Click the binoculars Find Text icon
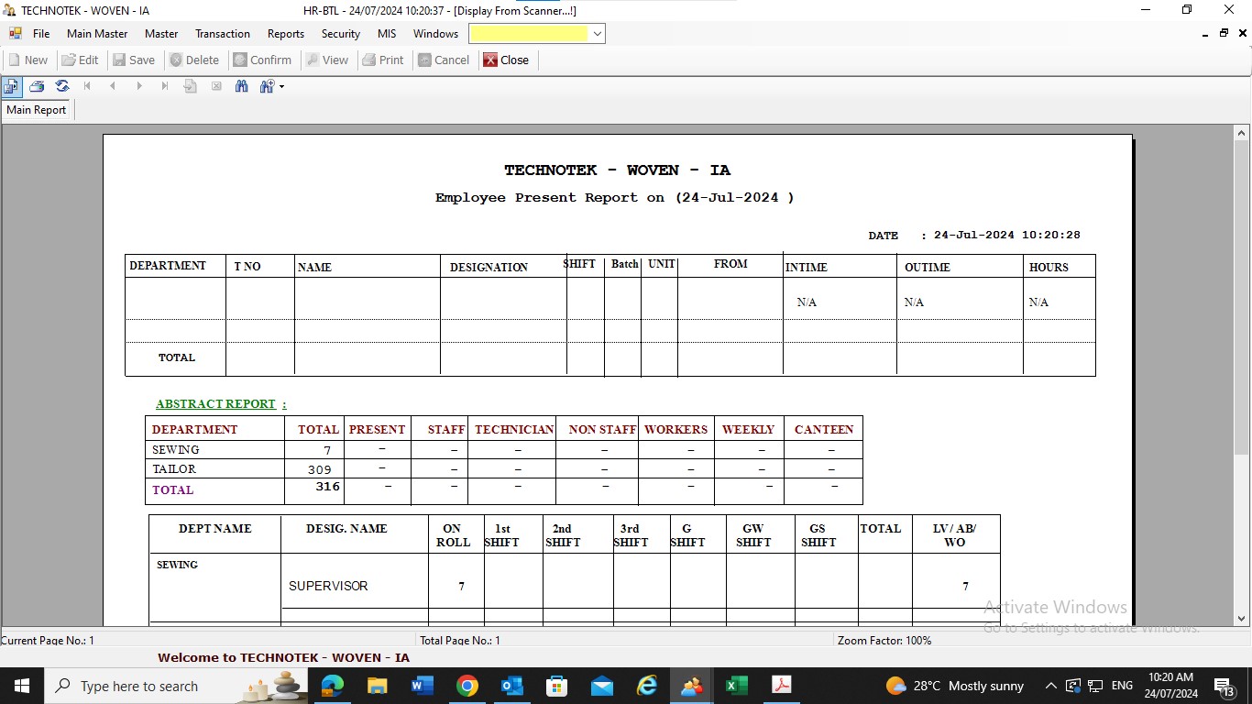 pos(242,86)
